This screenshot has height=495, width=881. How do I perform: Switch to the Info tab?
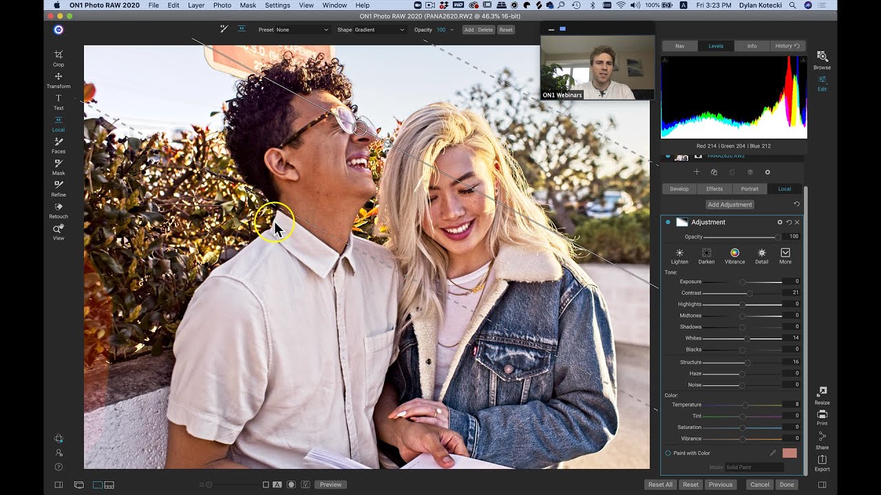[x=752, y=45]
